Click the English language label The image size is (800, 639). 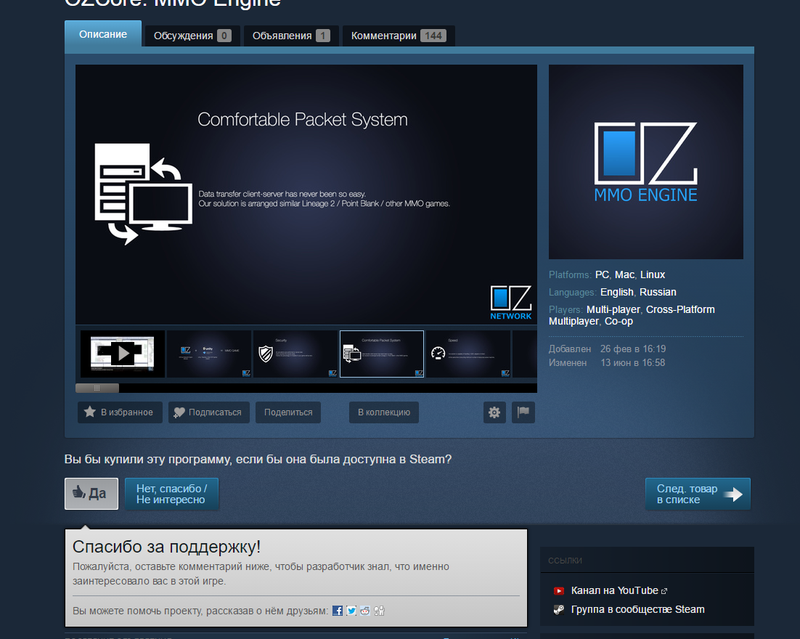[617, 292]
